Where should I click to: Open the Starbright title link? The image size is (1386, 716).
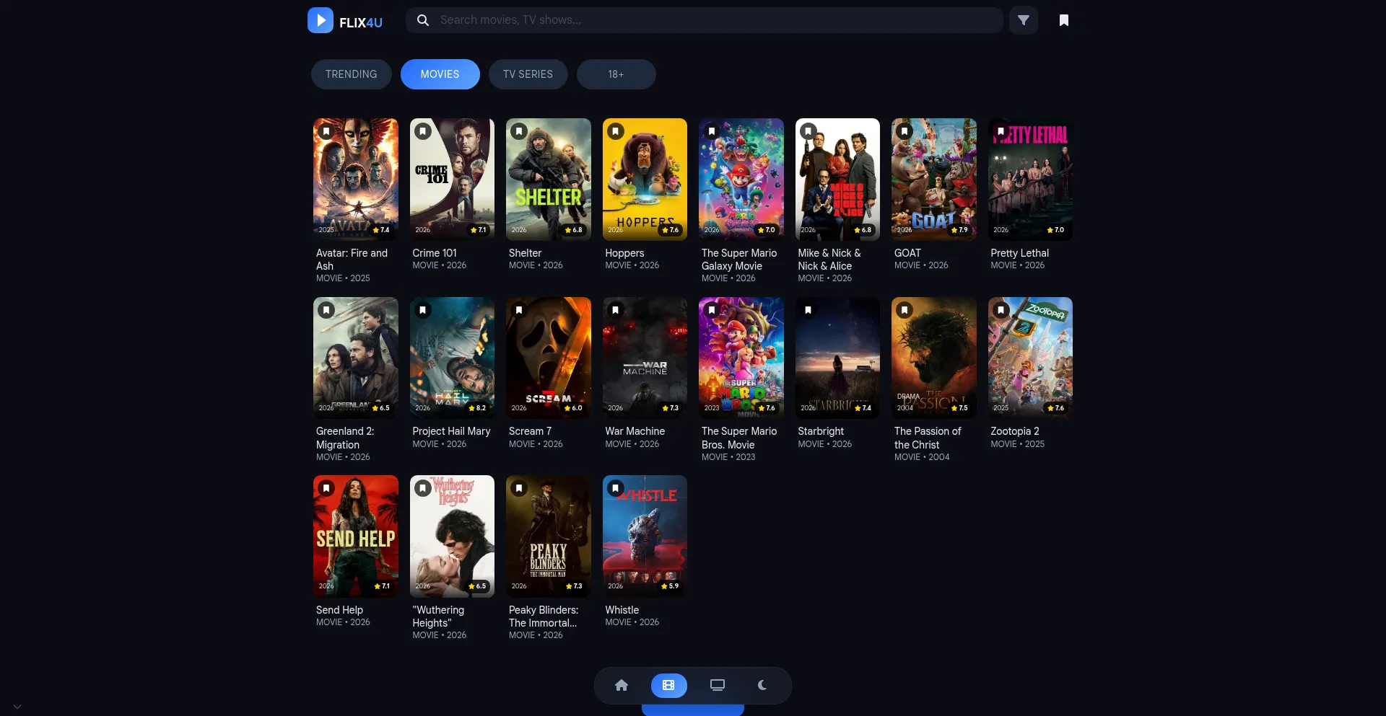pos(821,431)
